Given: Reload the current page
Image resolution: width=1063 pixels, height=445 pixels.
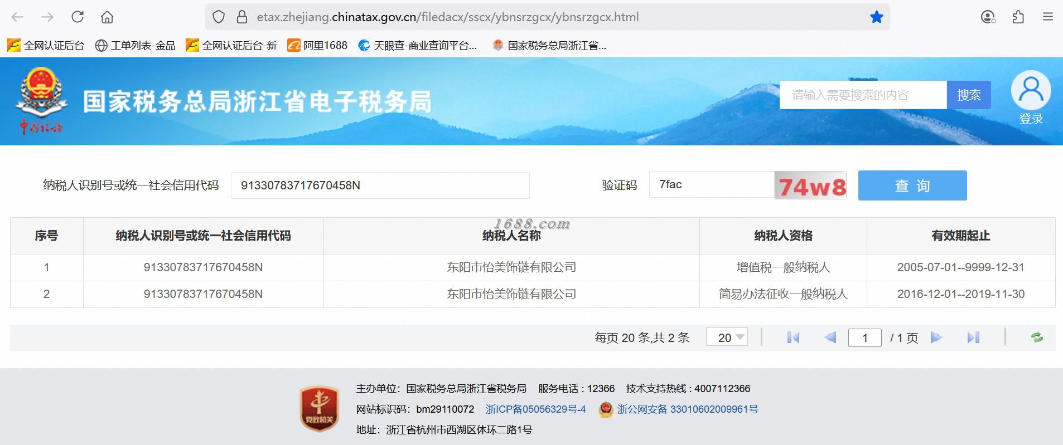Looking at the screenshot, I should pos(78,17).
